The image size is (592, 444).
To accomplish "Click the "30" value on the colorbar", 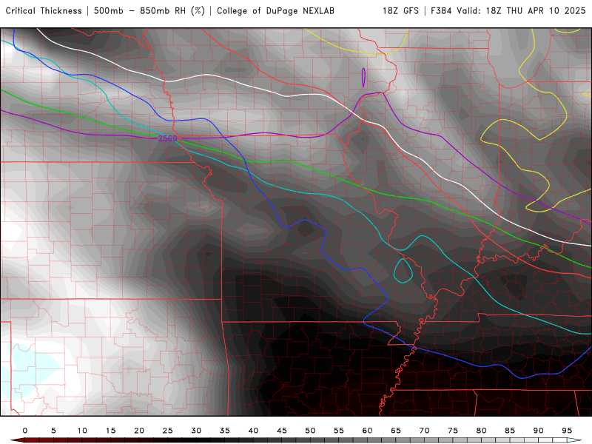I will (196, 431).
